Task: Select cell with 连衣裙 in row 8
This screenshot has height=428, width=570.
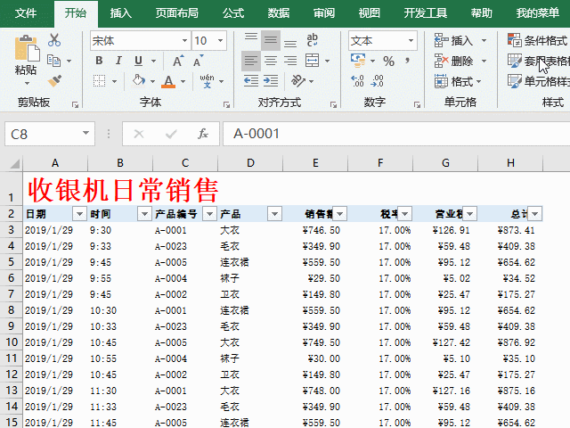Action: 250,310
